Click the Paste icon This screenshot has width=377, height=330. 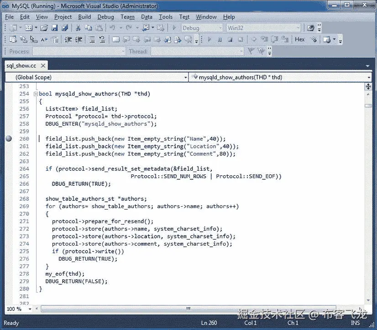tap(99, 28)
